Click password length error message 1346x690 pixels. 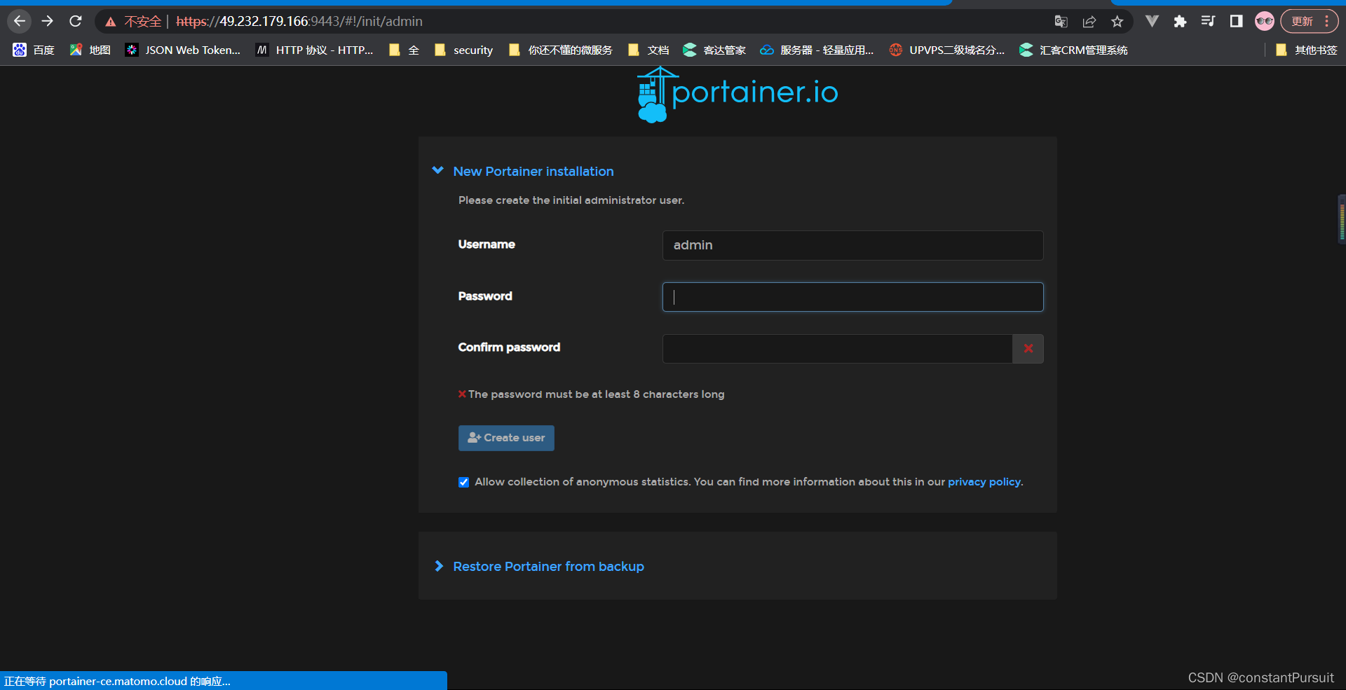(591, 394)
